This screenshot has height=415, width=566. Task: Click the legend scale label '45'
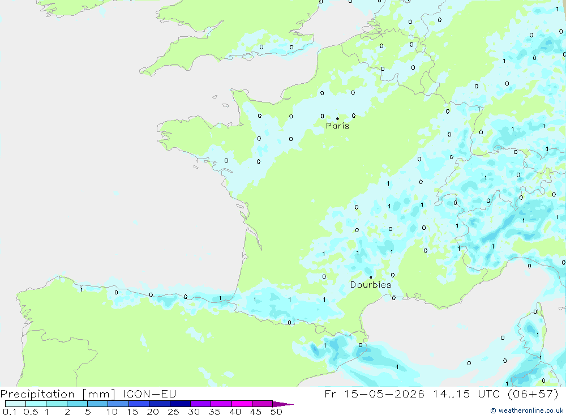pyautogui.click(x=256, y=412)
